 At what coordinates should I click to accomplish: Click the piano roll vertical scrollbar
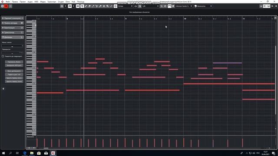(x=275, y=80)
